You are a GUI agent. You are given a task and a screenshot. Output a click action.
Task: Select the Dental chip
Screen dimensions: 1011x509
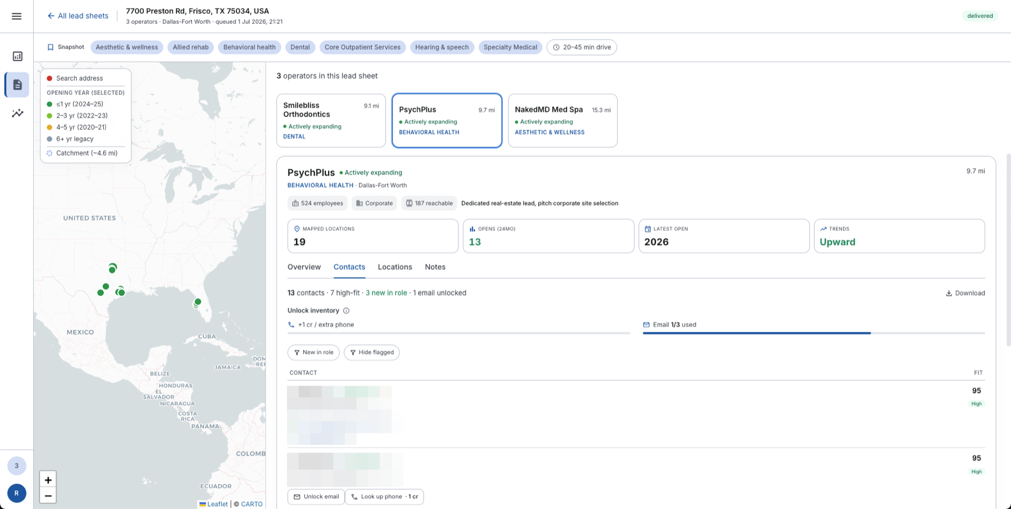tap(300, 47)
